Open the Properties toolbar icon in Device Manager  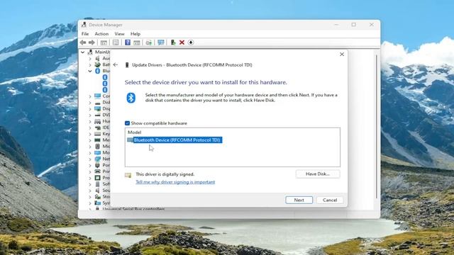(x=116, y=42)
